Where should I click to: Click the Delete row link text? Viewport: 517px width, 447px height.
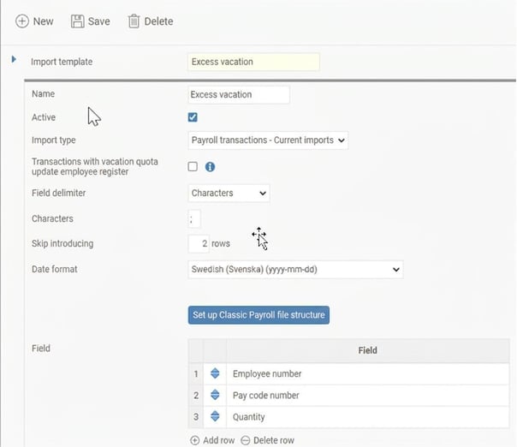point(274,440)
